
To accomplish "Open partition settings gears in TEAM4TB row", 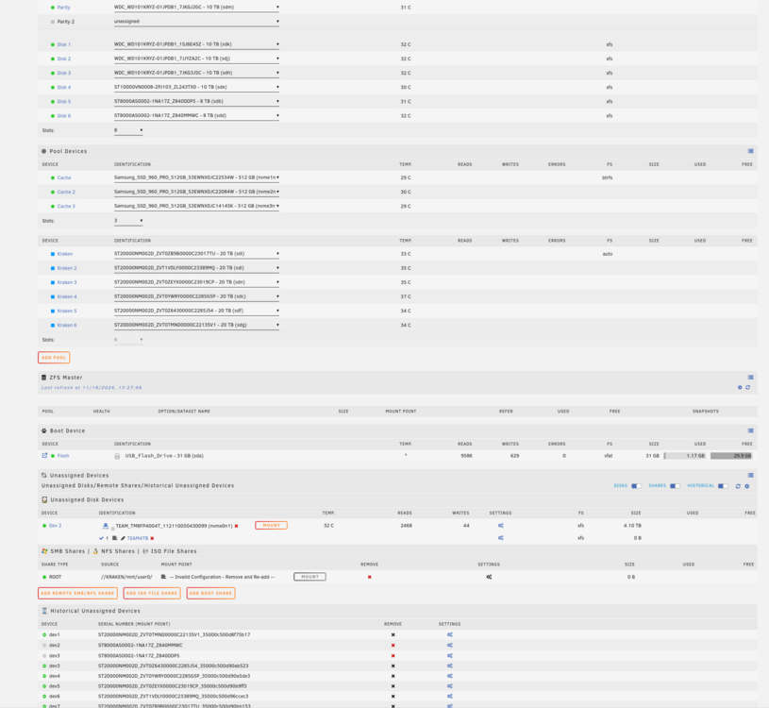I will pos(501,538).
